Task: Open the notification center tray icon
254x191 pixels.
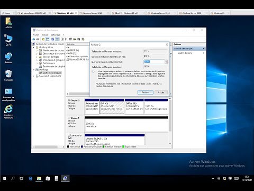Action: (230, 178)
